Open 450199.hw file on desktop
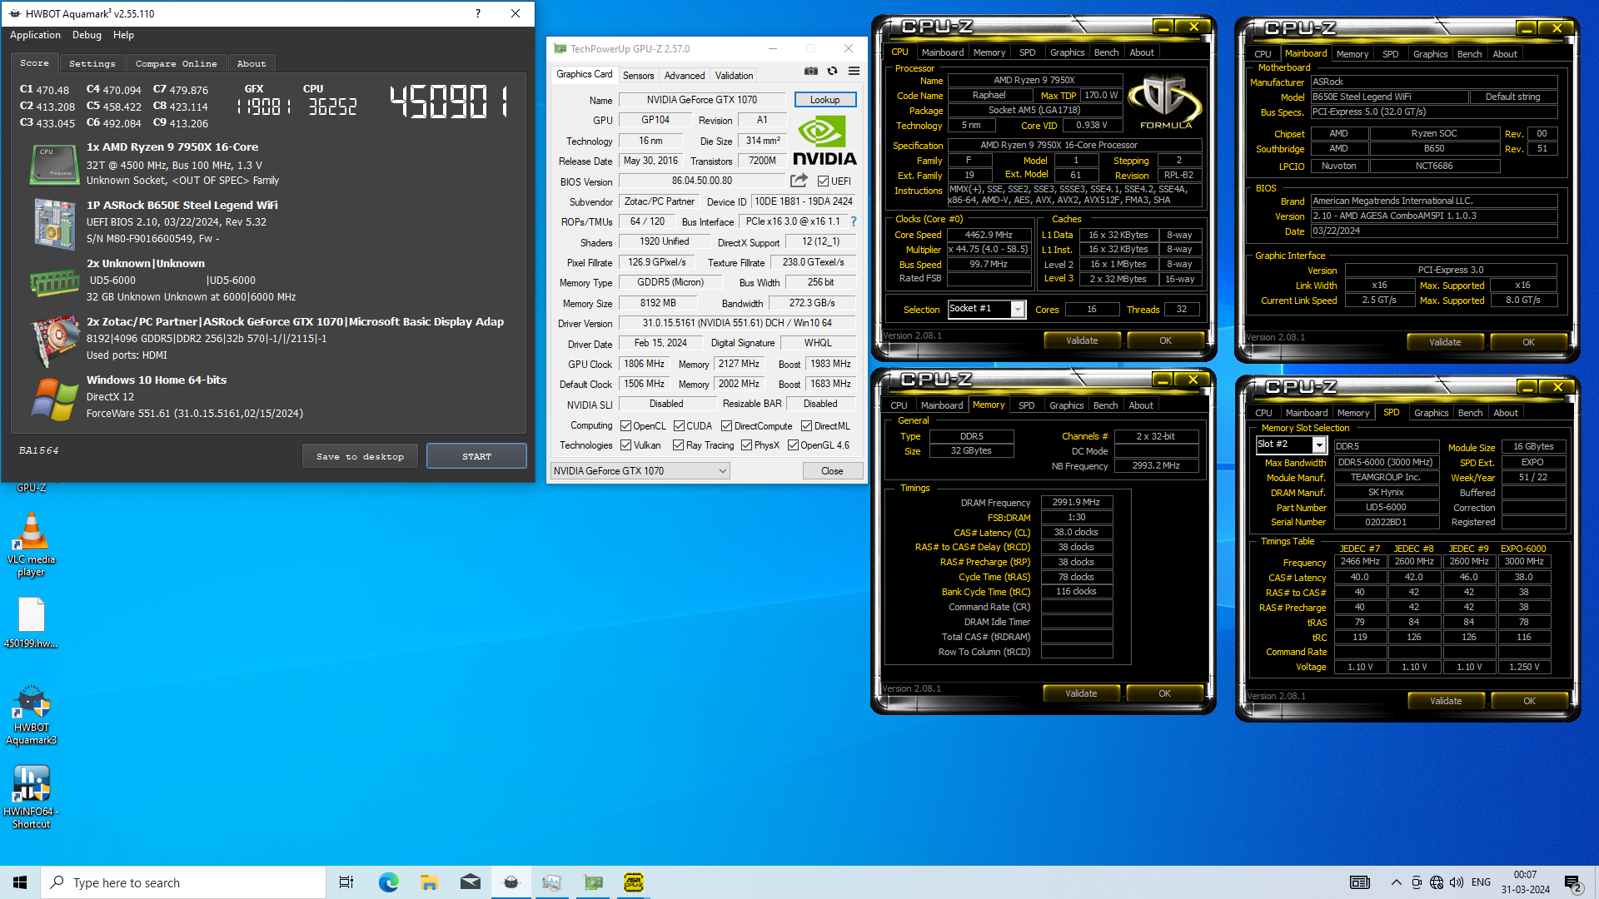The width and height of the screenshot is (1599, 899). click(x=31, y=623)
